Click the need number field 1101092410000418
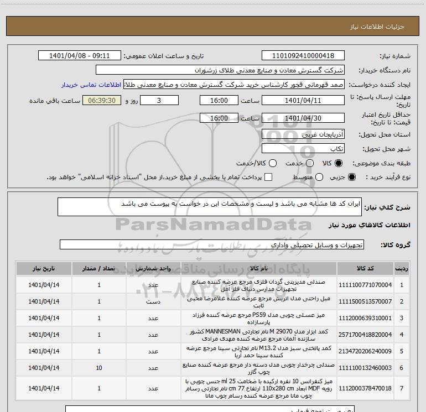This screenshot has width=426, height=412. pos(303,56)
